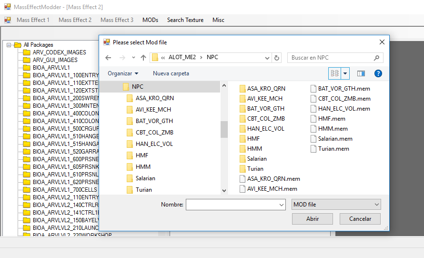Select HMF folder in navigation tree

(138, 155)
